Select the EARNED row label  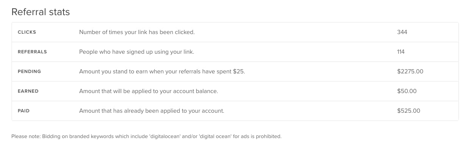[28, 91]
